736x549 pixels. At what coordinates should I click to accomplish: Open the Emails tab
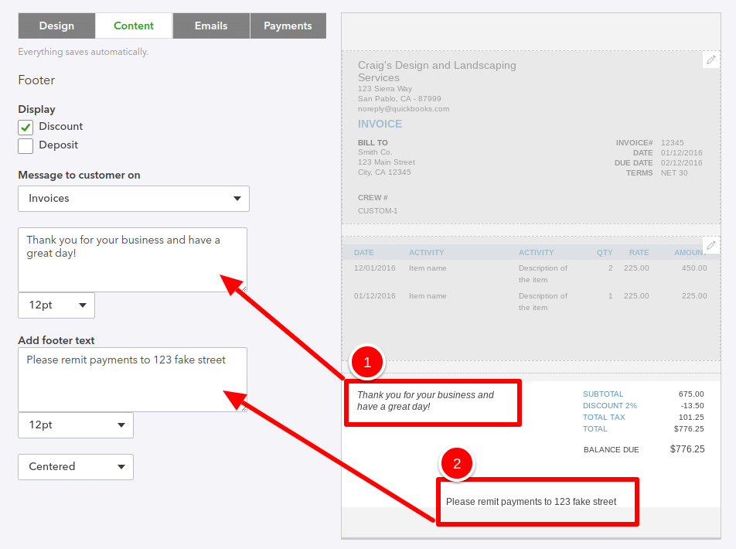coord(210,25)
